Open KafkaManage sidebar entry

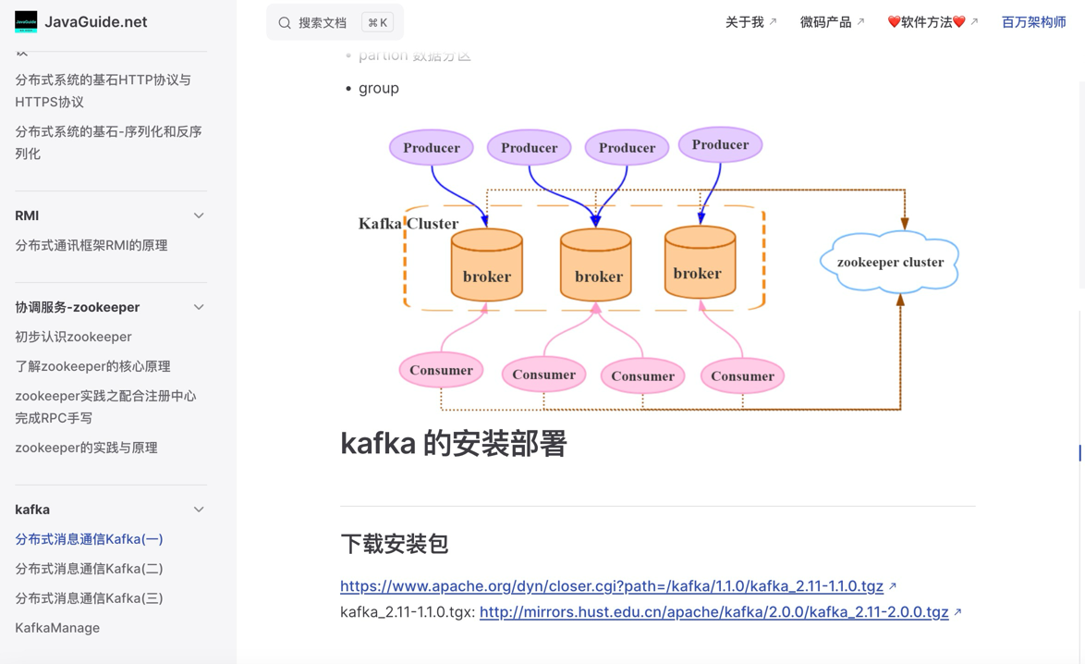[57, 628]
